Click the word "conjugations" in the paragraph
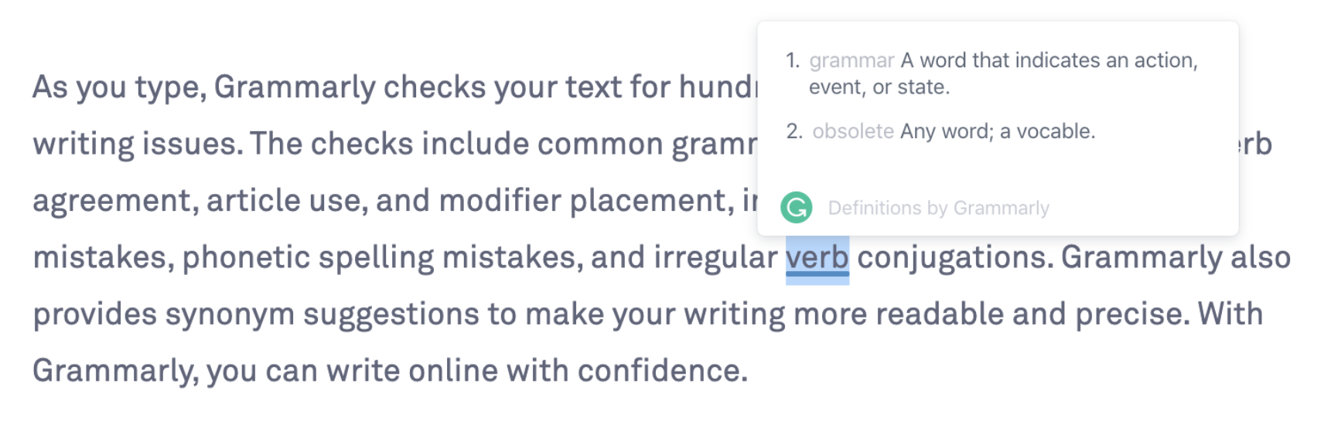The image size is (1341, 431). pyautogui.click(x=954, y=257)
